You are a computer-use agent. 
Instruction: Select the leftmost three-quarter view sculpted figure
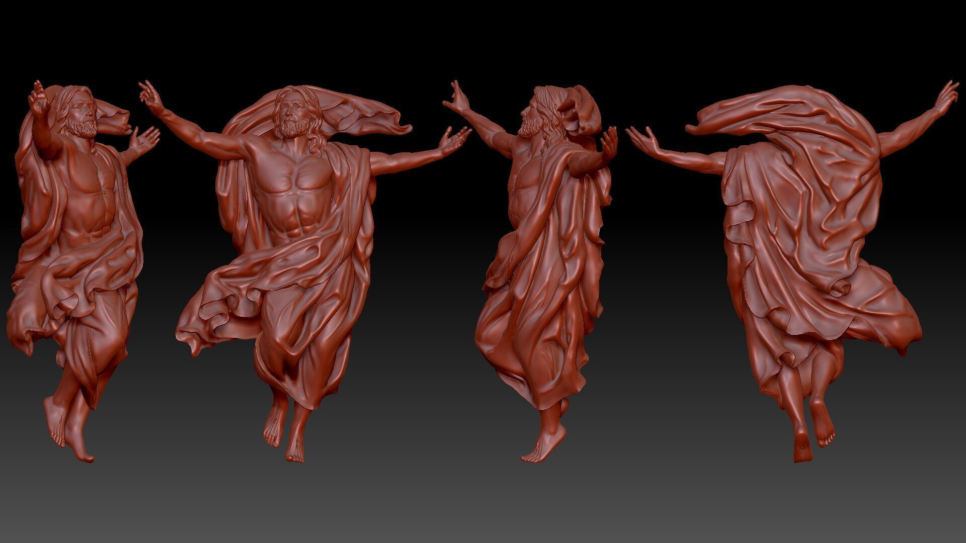click(83, 271)
